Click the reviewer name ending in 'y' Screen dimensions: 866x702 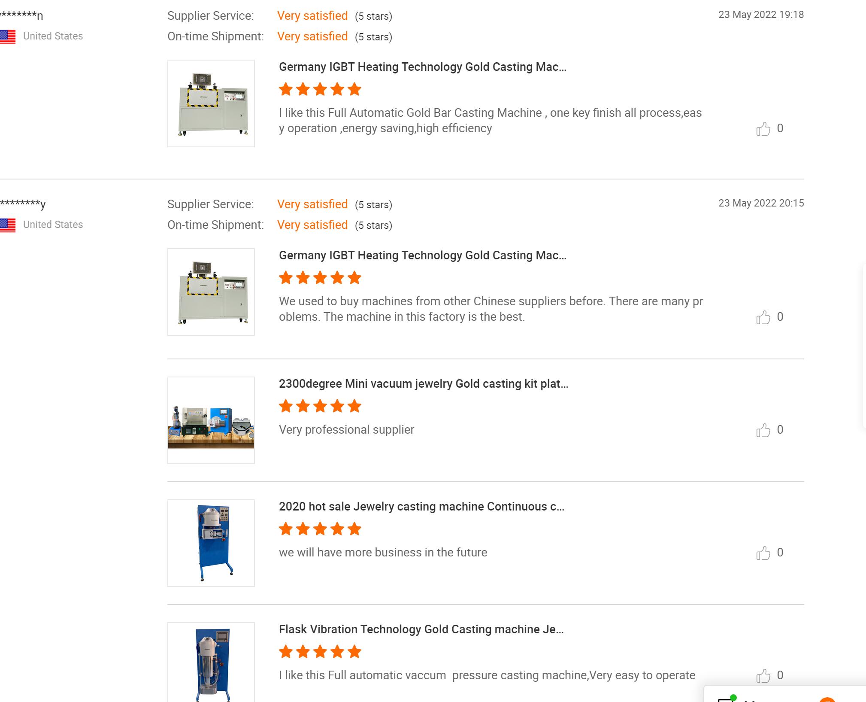click(x=22, y=204)
